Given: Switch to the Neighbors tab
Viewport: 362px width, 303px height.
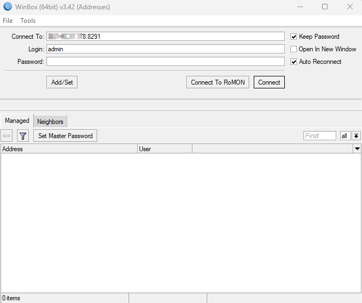Looking at the screenshot, I should [50, 121].
